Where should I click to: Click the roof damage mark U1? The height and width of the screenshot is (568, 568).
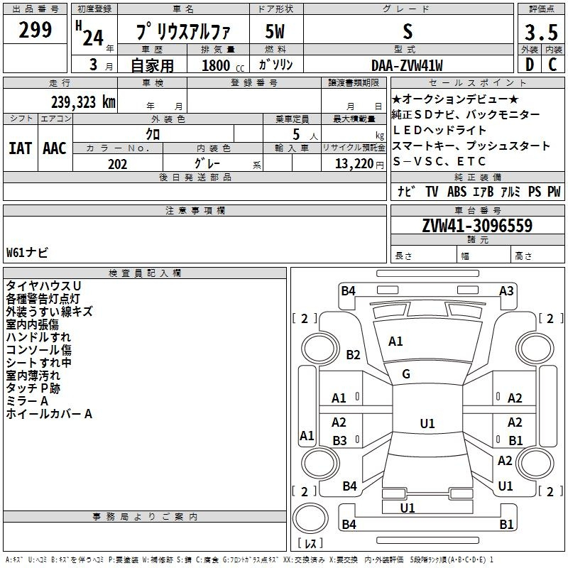(427, 423)
